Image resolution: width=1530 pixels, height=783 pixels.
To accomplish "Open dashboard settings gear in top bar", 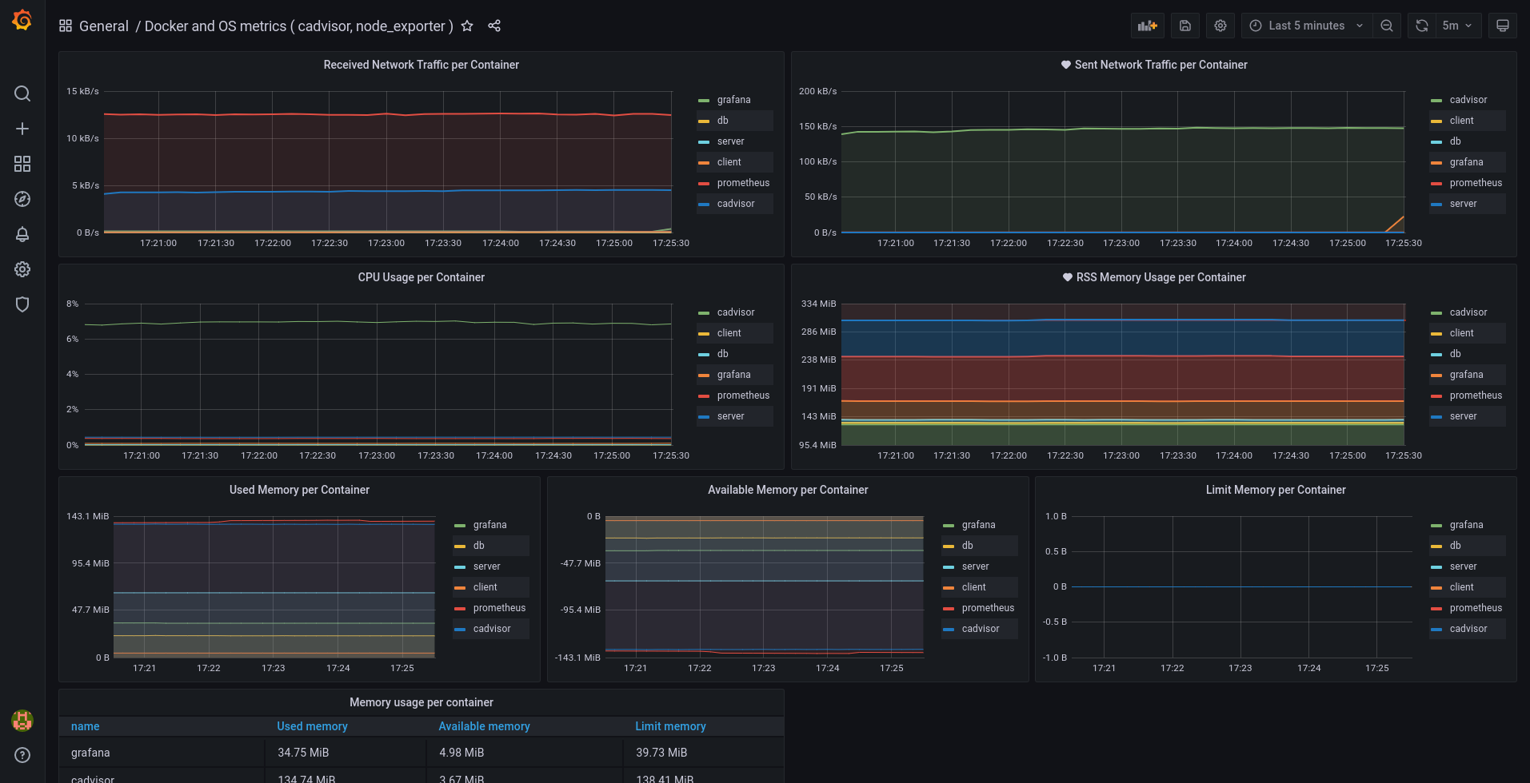I will coord(1220,26).
